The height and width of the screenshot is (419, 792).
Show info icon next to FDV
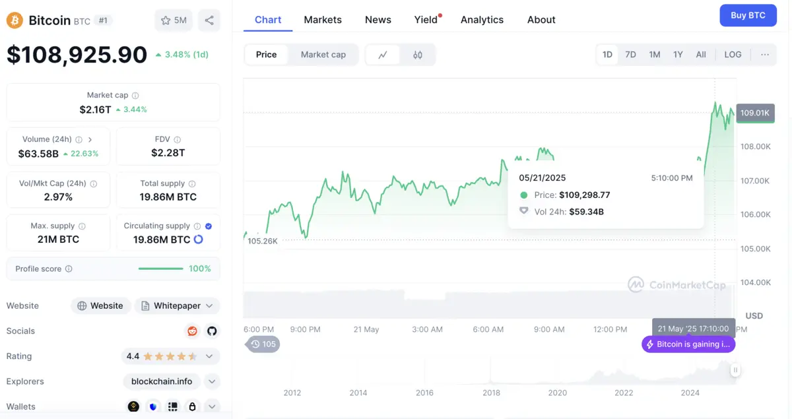click(x=177, y=140)
